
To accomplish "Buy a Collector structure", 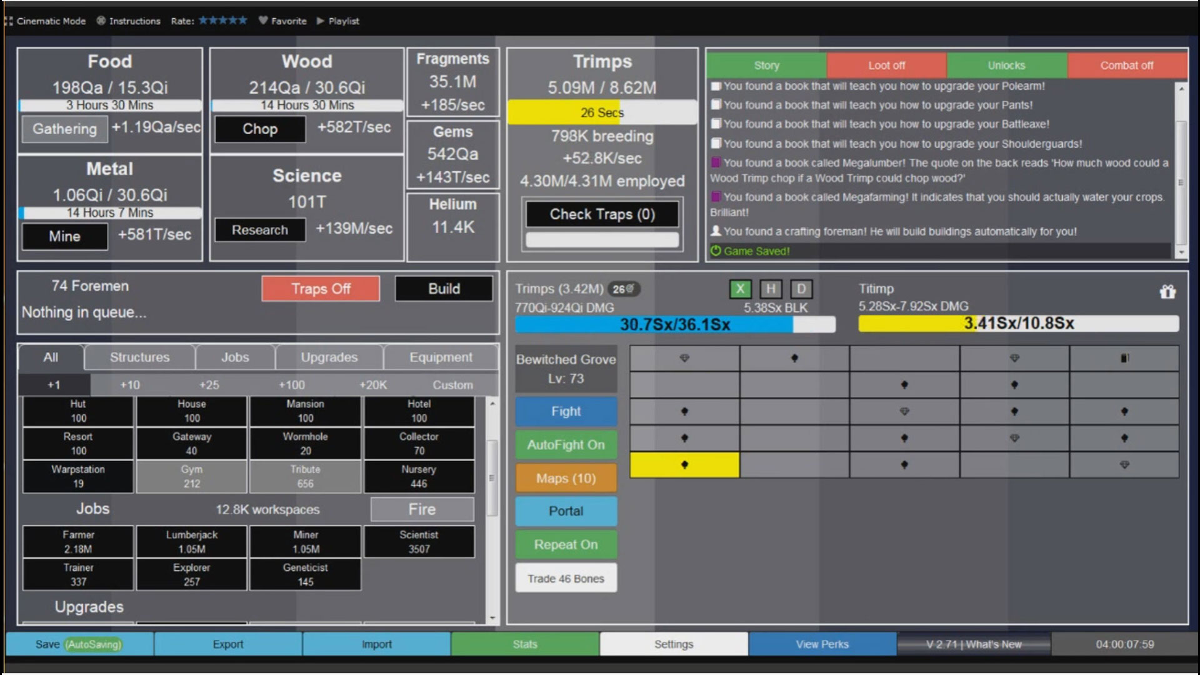I will point(419,444).
